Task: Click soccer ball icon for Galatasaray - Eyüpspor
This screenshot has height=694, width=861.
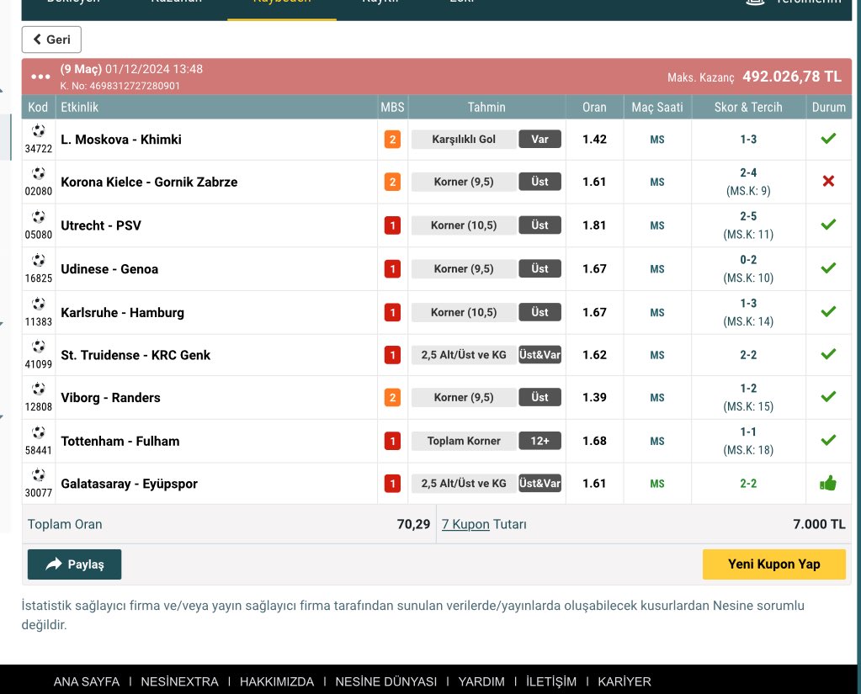Action: coord(39,474)
